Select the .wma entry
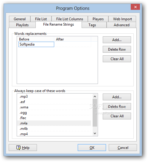The width and height of the screenshot is (148, 162). click(x=54, y=107)
